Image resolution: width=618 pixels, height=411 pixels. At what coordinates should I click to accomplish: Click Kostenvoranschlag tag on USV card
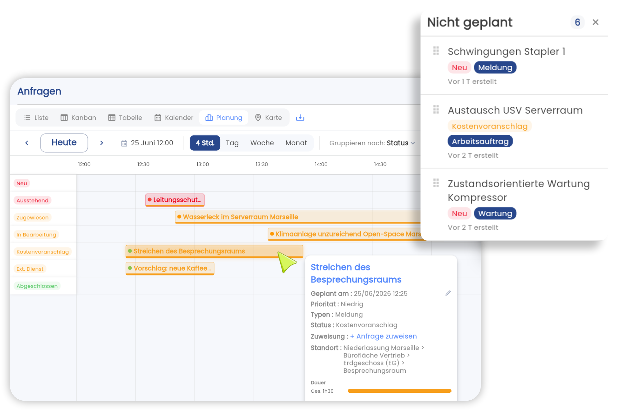tap(489, 126)
